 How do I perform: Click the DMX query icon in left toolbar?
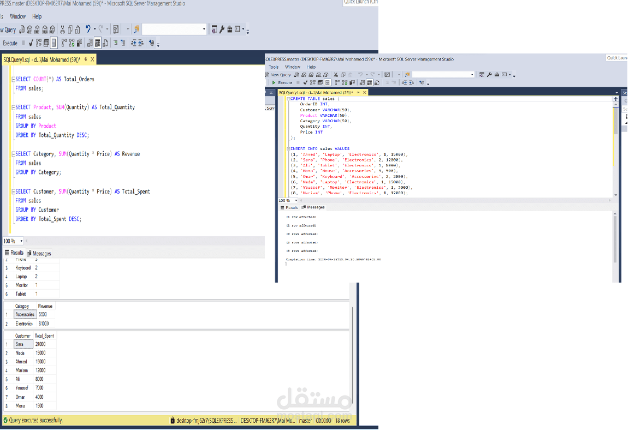tap(37, 29)
